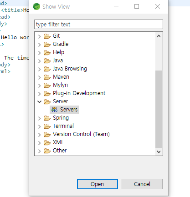Image resolution: width=190 pixels, height=197 pixels.
Task: Click the Plug-in Development folder icon
Action: (x=47, y=94)
